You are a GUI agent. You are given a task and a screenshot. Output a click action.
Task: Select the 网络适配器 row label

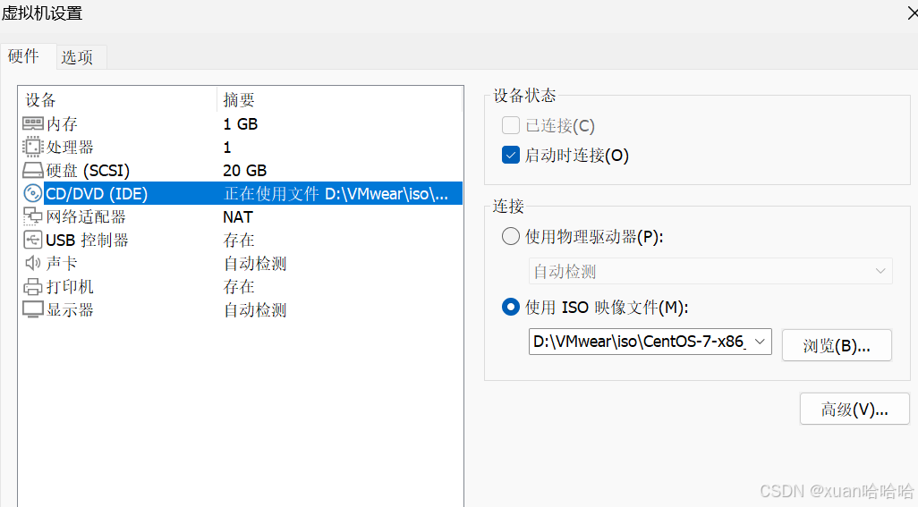coord(86,217)
